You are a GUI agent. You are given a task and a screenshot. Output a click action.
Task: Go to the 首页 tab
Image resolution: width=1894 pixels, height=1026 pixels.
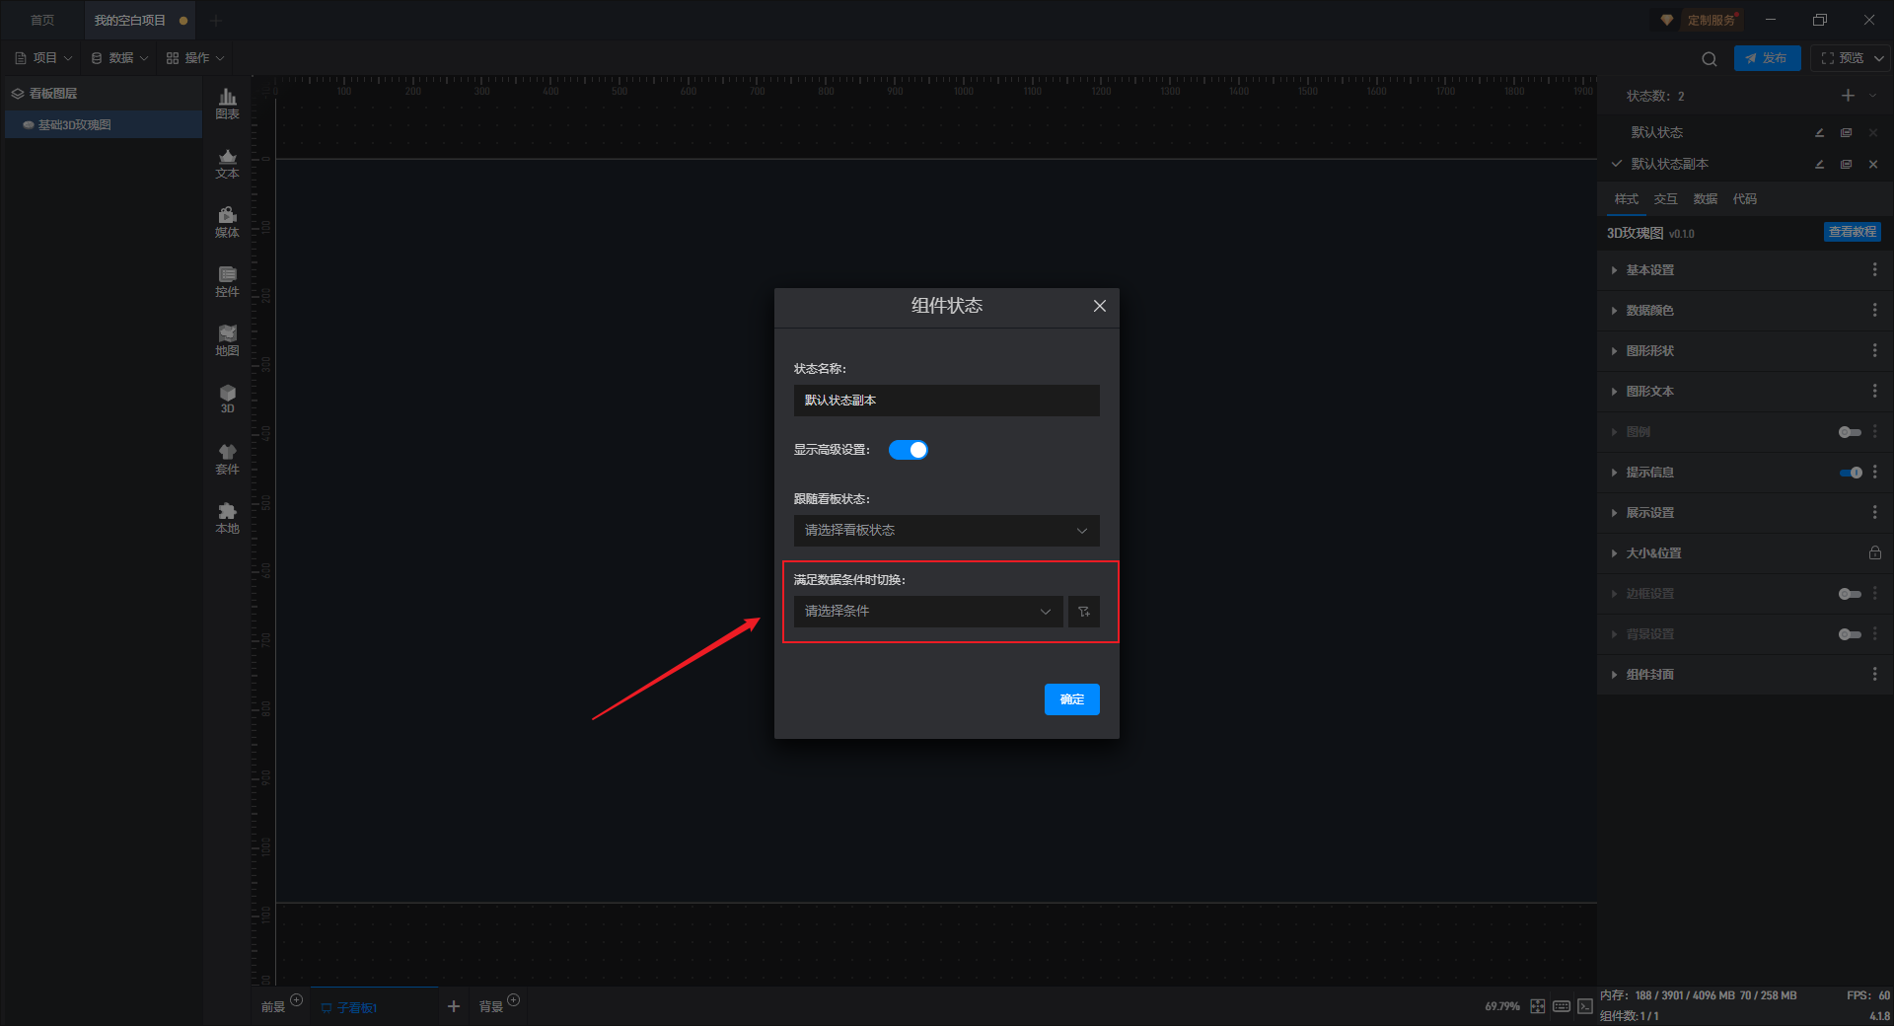click(42, 21)
